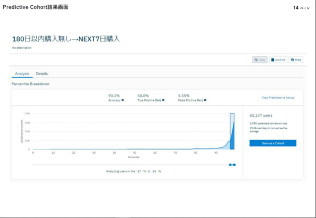Click the percentile range slider track

tap(130, 165)
